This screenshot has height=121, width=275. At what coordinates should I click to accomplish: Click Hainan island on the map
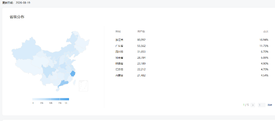(x=58, y=90)
